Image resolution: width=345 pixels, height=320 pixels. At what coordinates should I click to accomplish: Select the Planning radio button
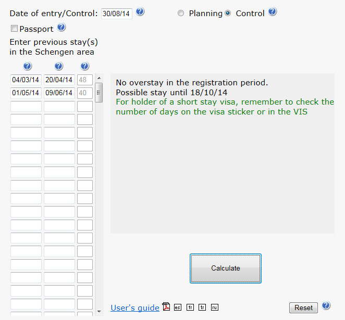click(181, 14)
